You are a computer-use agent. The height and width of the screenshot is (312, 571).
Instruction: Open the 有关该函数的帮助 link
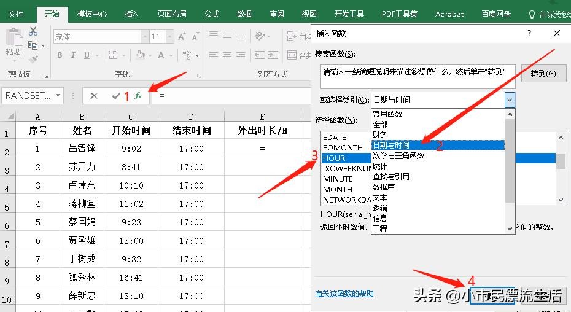point(344,294)
